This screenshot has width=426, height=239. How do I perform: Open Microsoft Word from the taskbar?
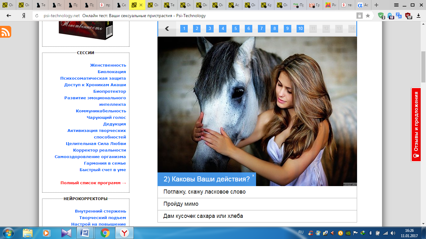[x=85, y=233]
